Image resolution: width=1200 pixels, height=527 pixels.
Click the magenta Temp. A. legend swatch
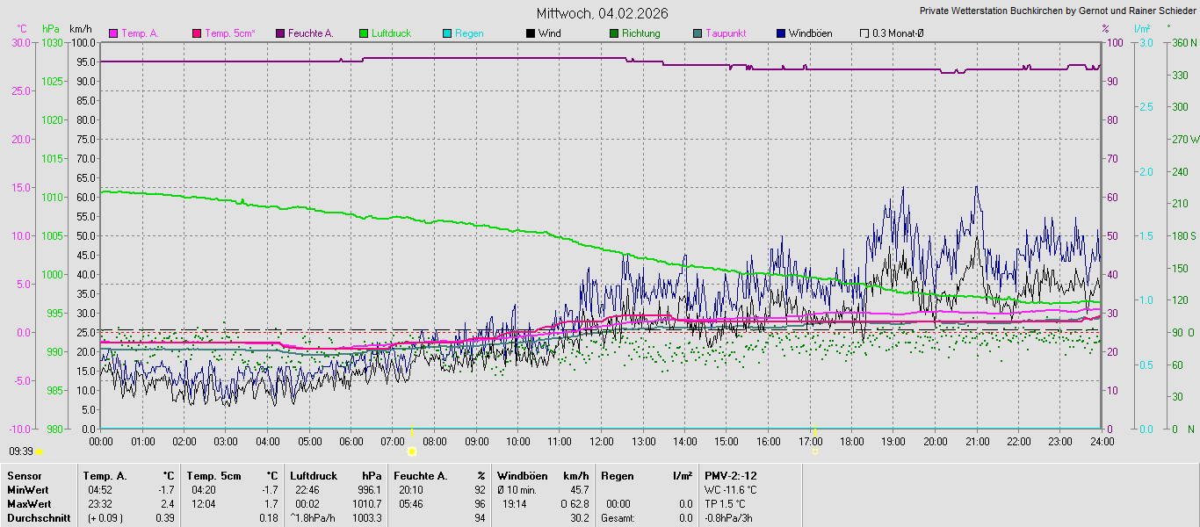click(x=113, y=33)
